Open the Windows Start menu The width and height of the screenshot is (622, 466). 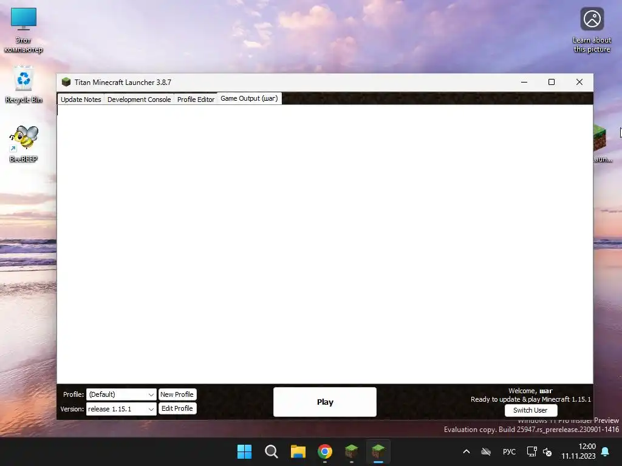(244, 451)
